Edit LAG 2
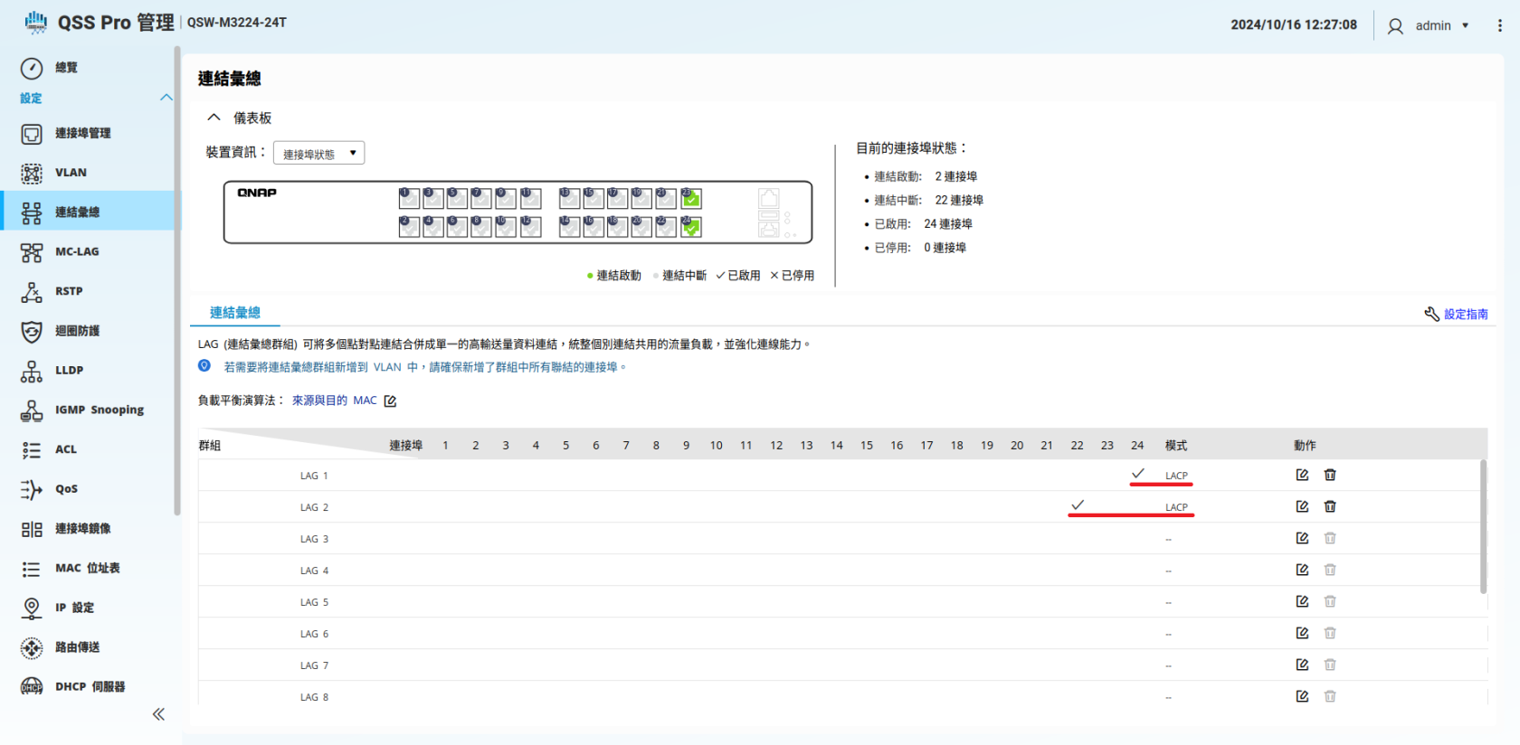Screen dimensions: 1520x745 pyautogui.click(x=1302, y=506)
